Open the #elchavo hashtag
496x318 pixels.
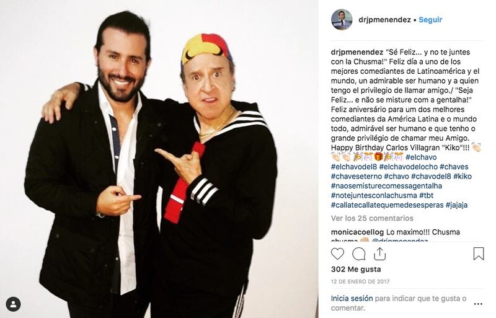421,157
